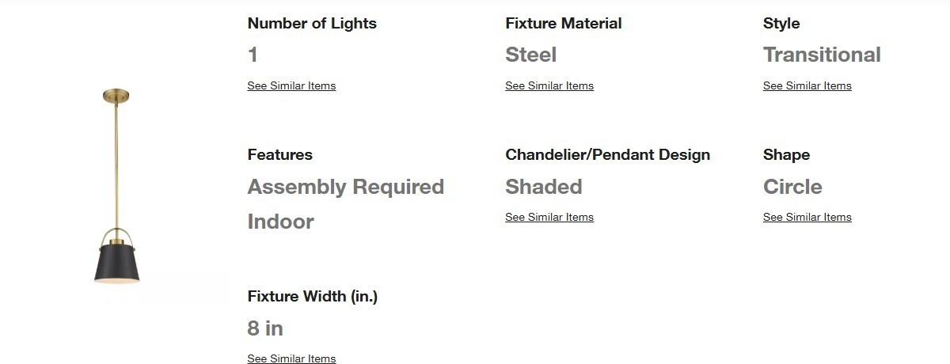950x364 pixels.
Task: Select the Transitional style value
Action: [x=822, y=55]
